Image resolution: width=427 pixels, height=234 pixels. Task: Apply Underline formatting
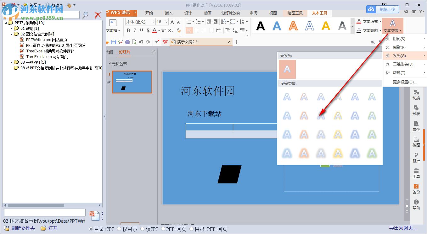coord(141,30)
